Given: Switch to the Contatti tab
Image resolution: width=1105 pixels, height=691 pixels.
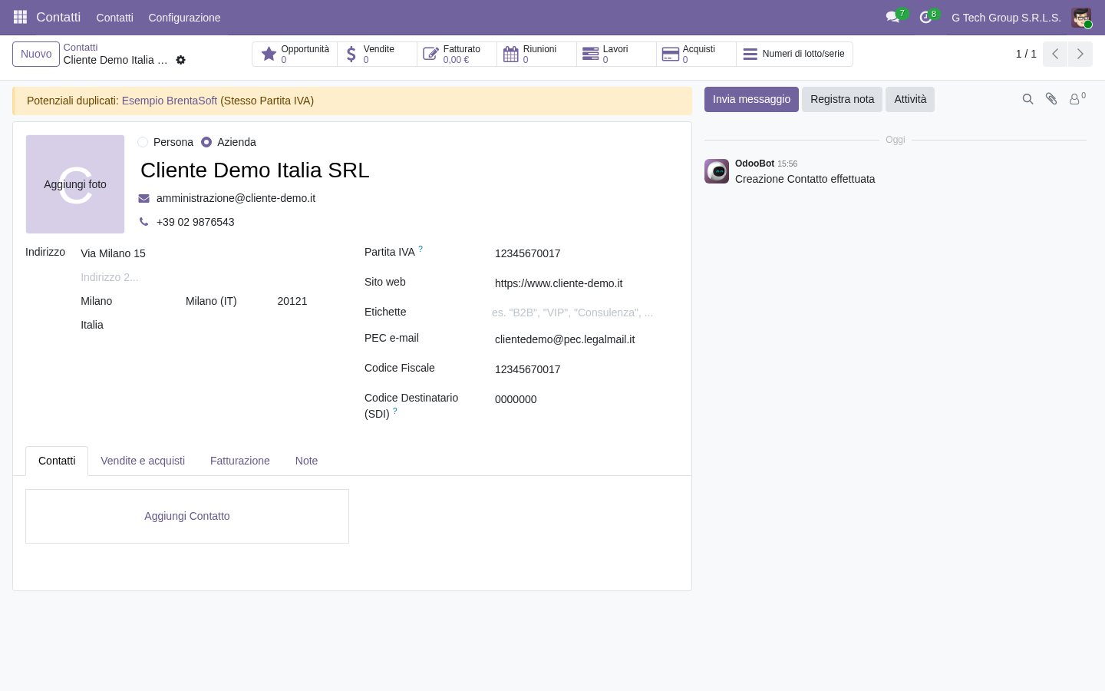Looking at the screenshot, I should [57, 461].
